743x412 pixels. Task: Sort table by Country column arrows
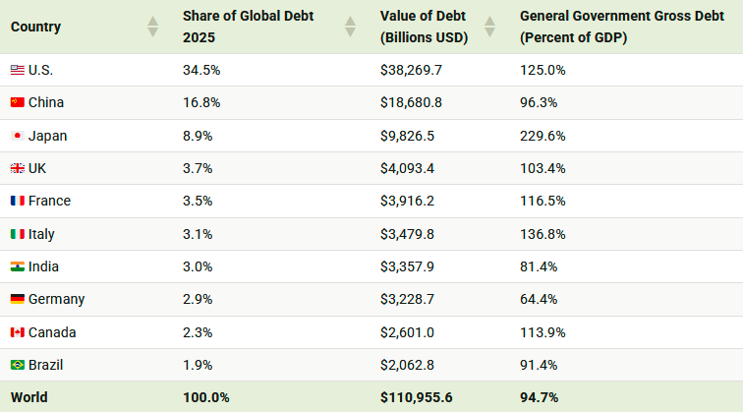[x=152, y=27]
